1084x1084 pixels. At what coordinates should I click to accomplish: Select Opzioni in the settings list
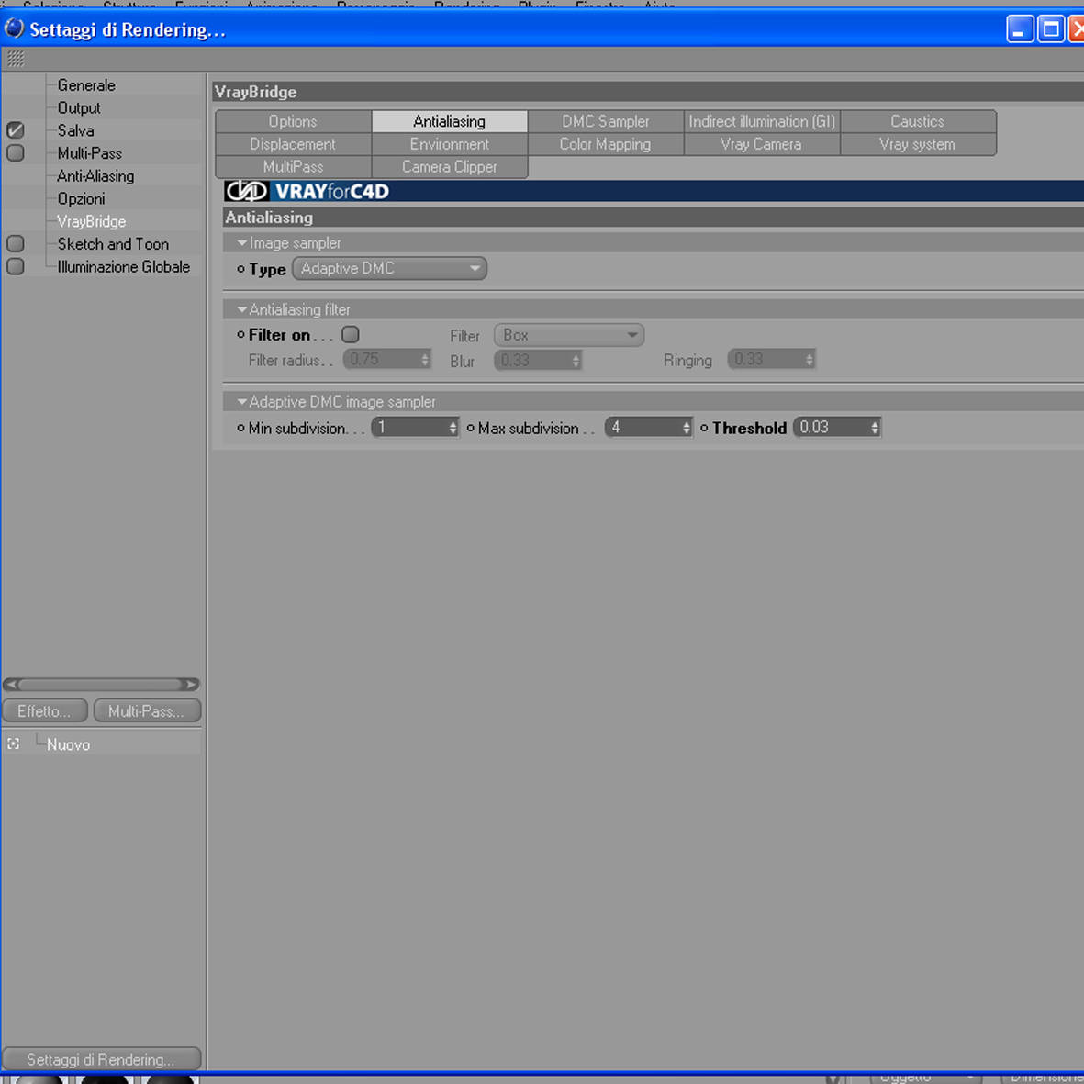[x=81, y=198]
